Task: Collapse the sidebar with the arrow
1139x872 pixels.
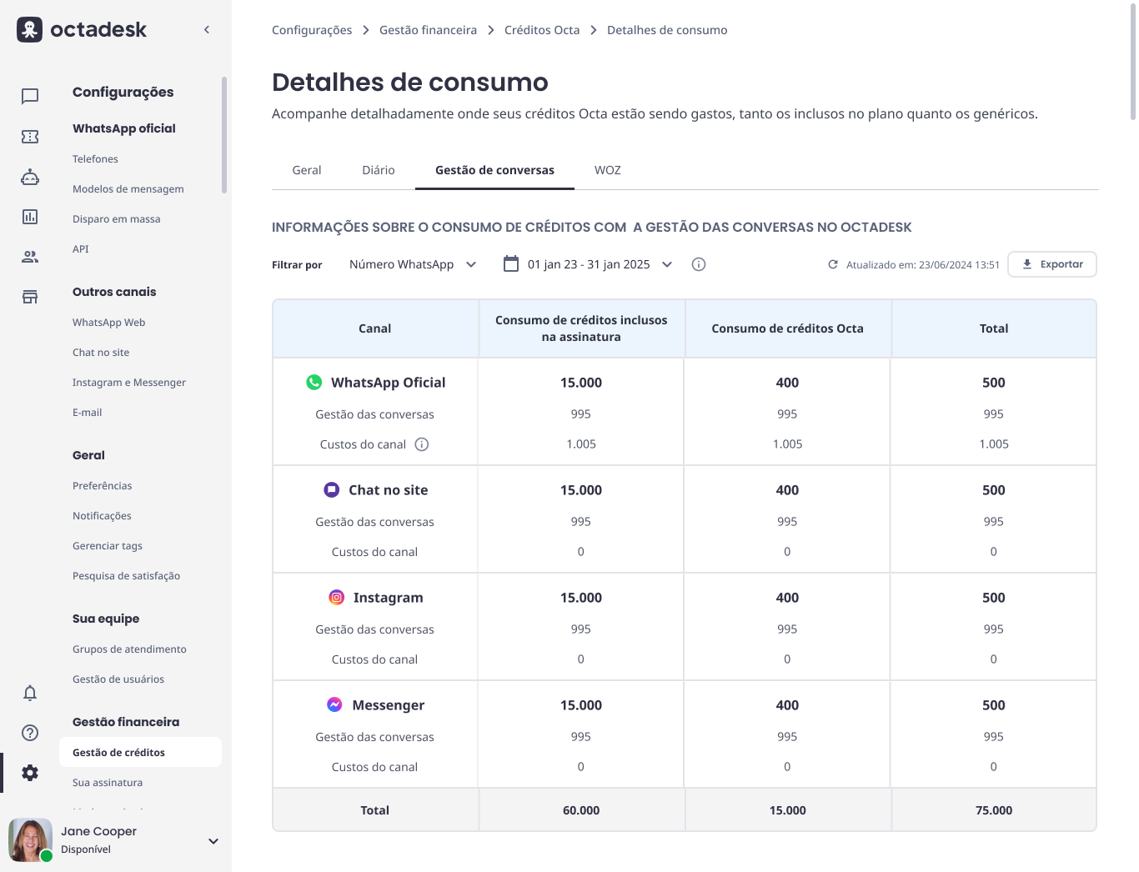Action: click(x=207, y=30)
